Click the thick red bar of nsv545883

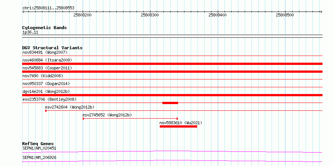[x=172, y=72]
